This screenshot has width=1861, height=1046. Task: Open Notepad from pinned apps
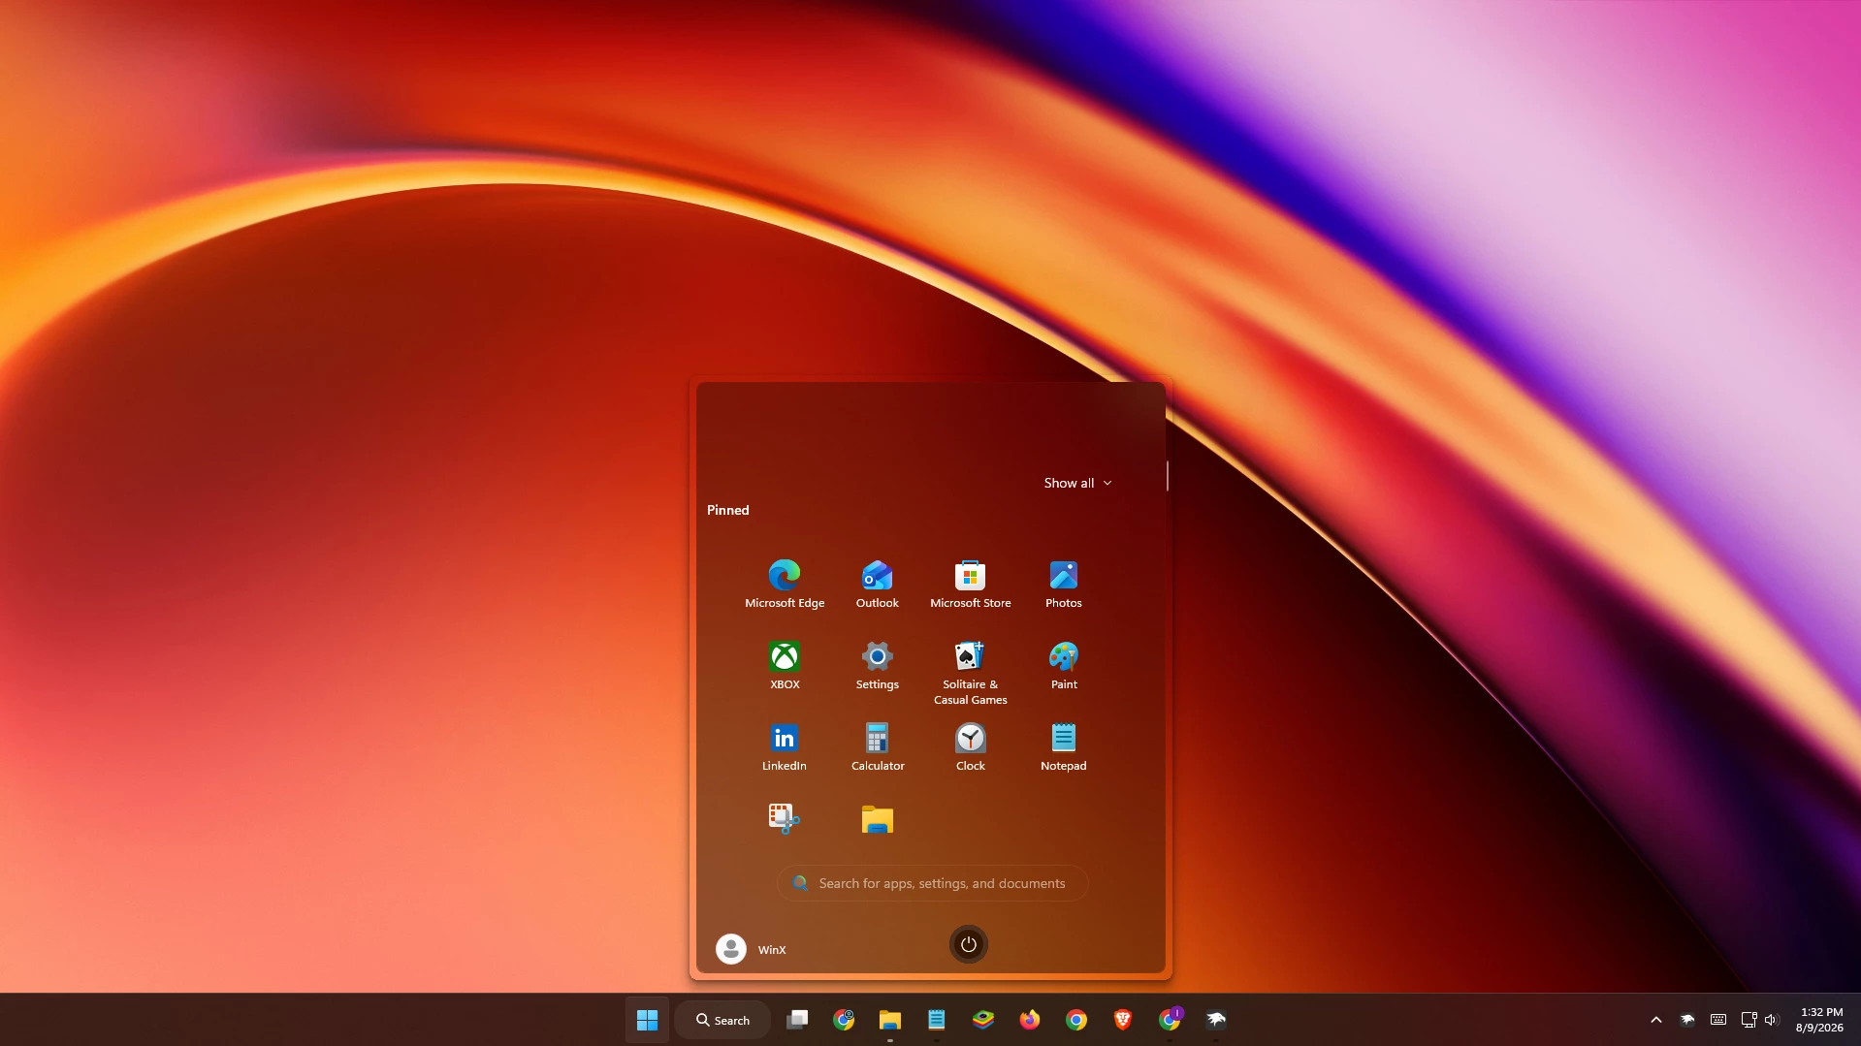pyautogui.click(x=1063, y=746)
